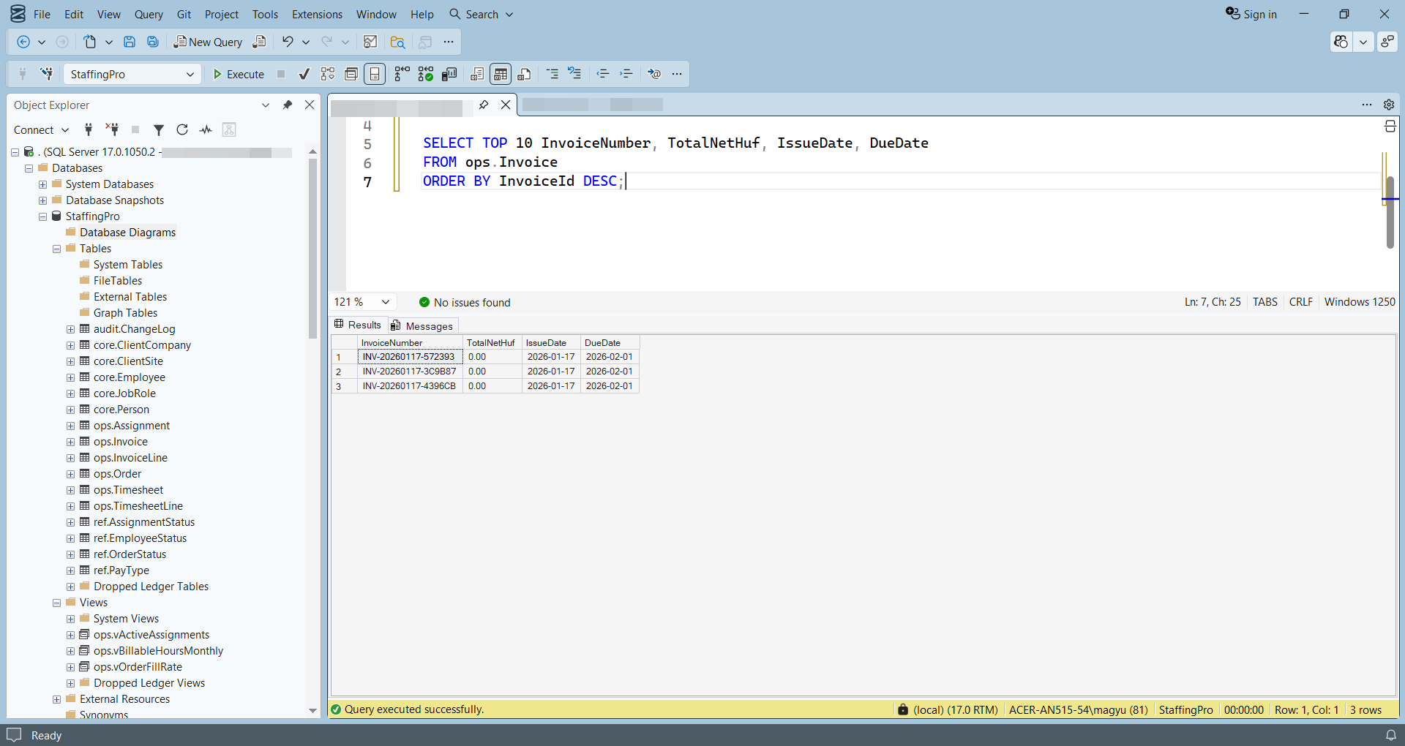Open the Copilot icon at top right

(1341, 42)
